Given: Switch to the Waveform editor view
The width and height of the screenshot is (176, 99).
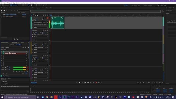Looking at the screenshot, I should [x=5, y=5].
